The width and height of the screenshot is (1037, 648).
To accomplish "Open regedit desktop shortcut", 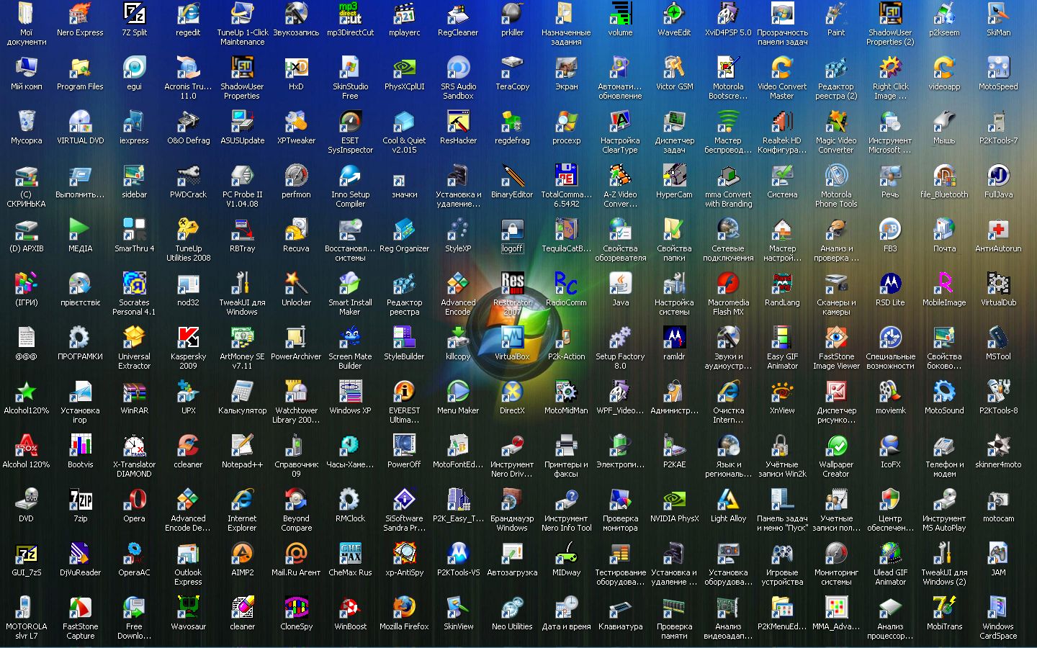I will click(188, 13).
